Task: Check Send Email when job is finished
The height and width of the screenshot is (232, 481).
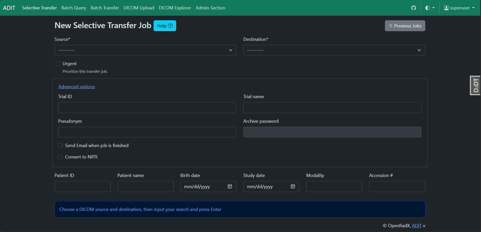Action: click(x=61, y=146)
